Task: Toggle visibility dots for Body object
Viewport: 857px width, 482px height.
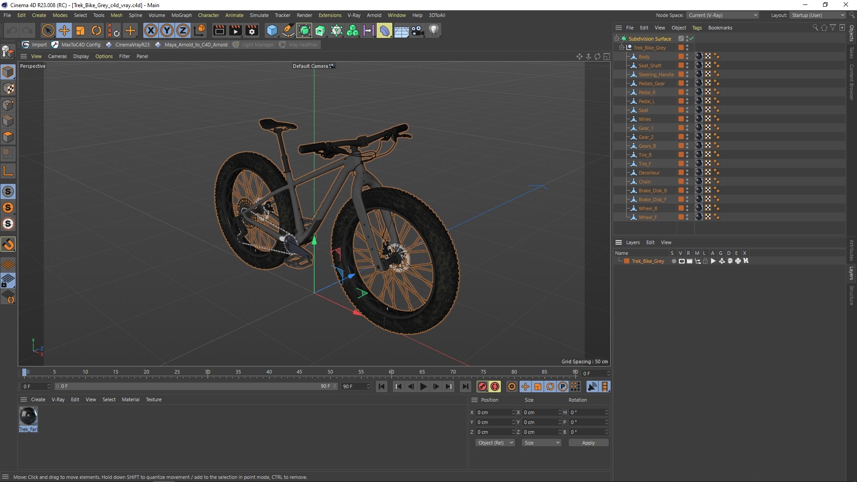Action: [687, 57]
